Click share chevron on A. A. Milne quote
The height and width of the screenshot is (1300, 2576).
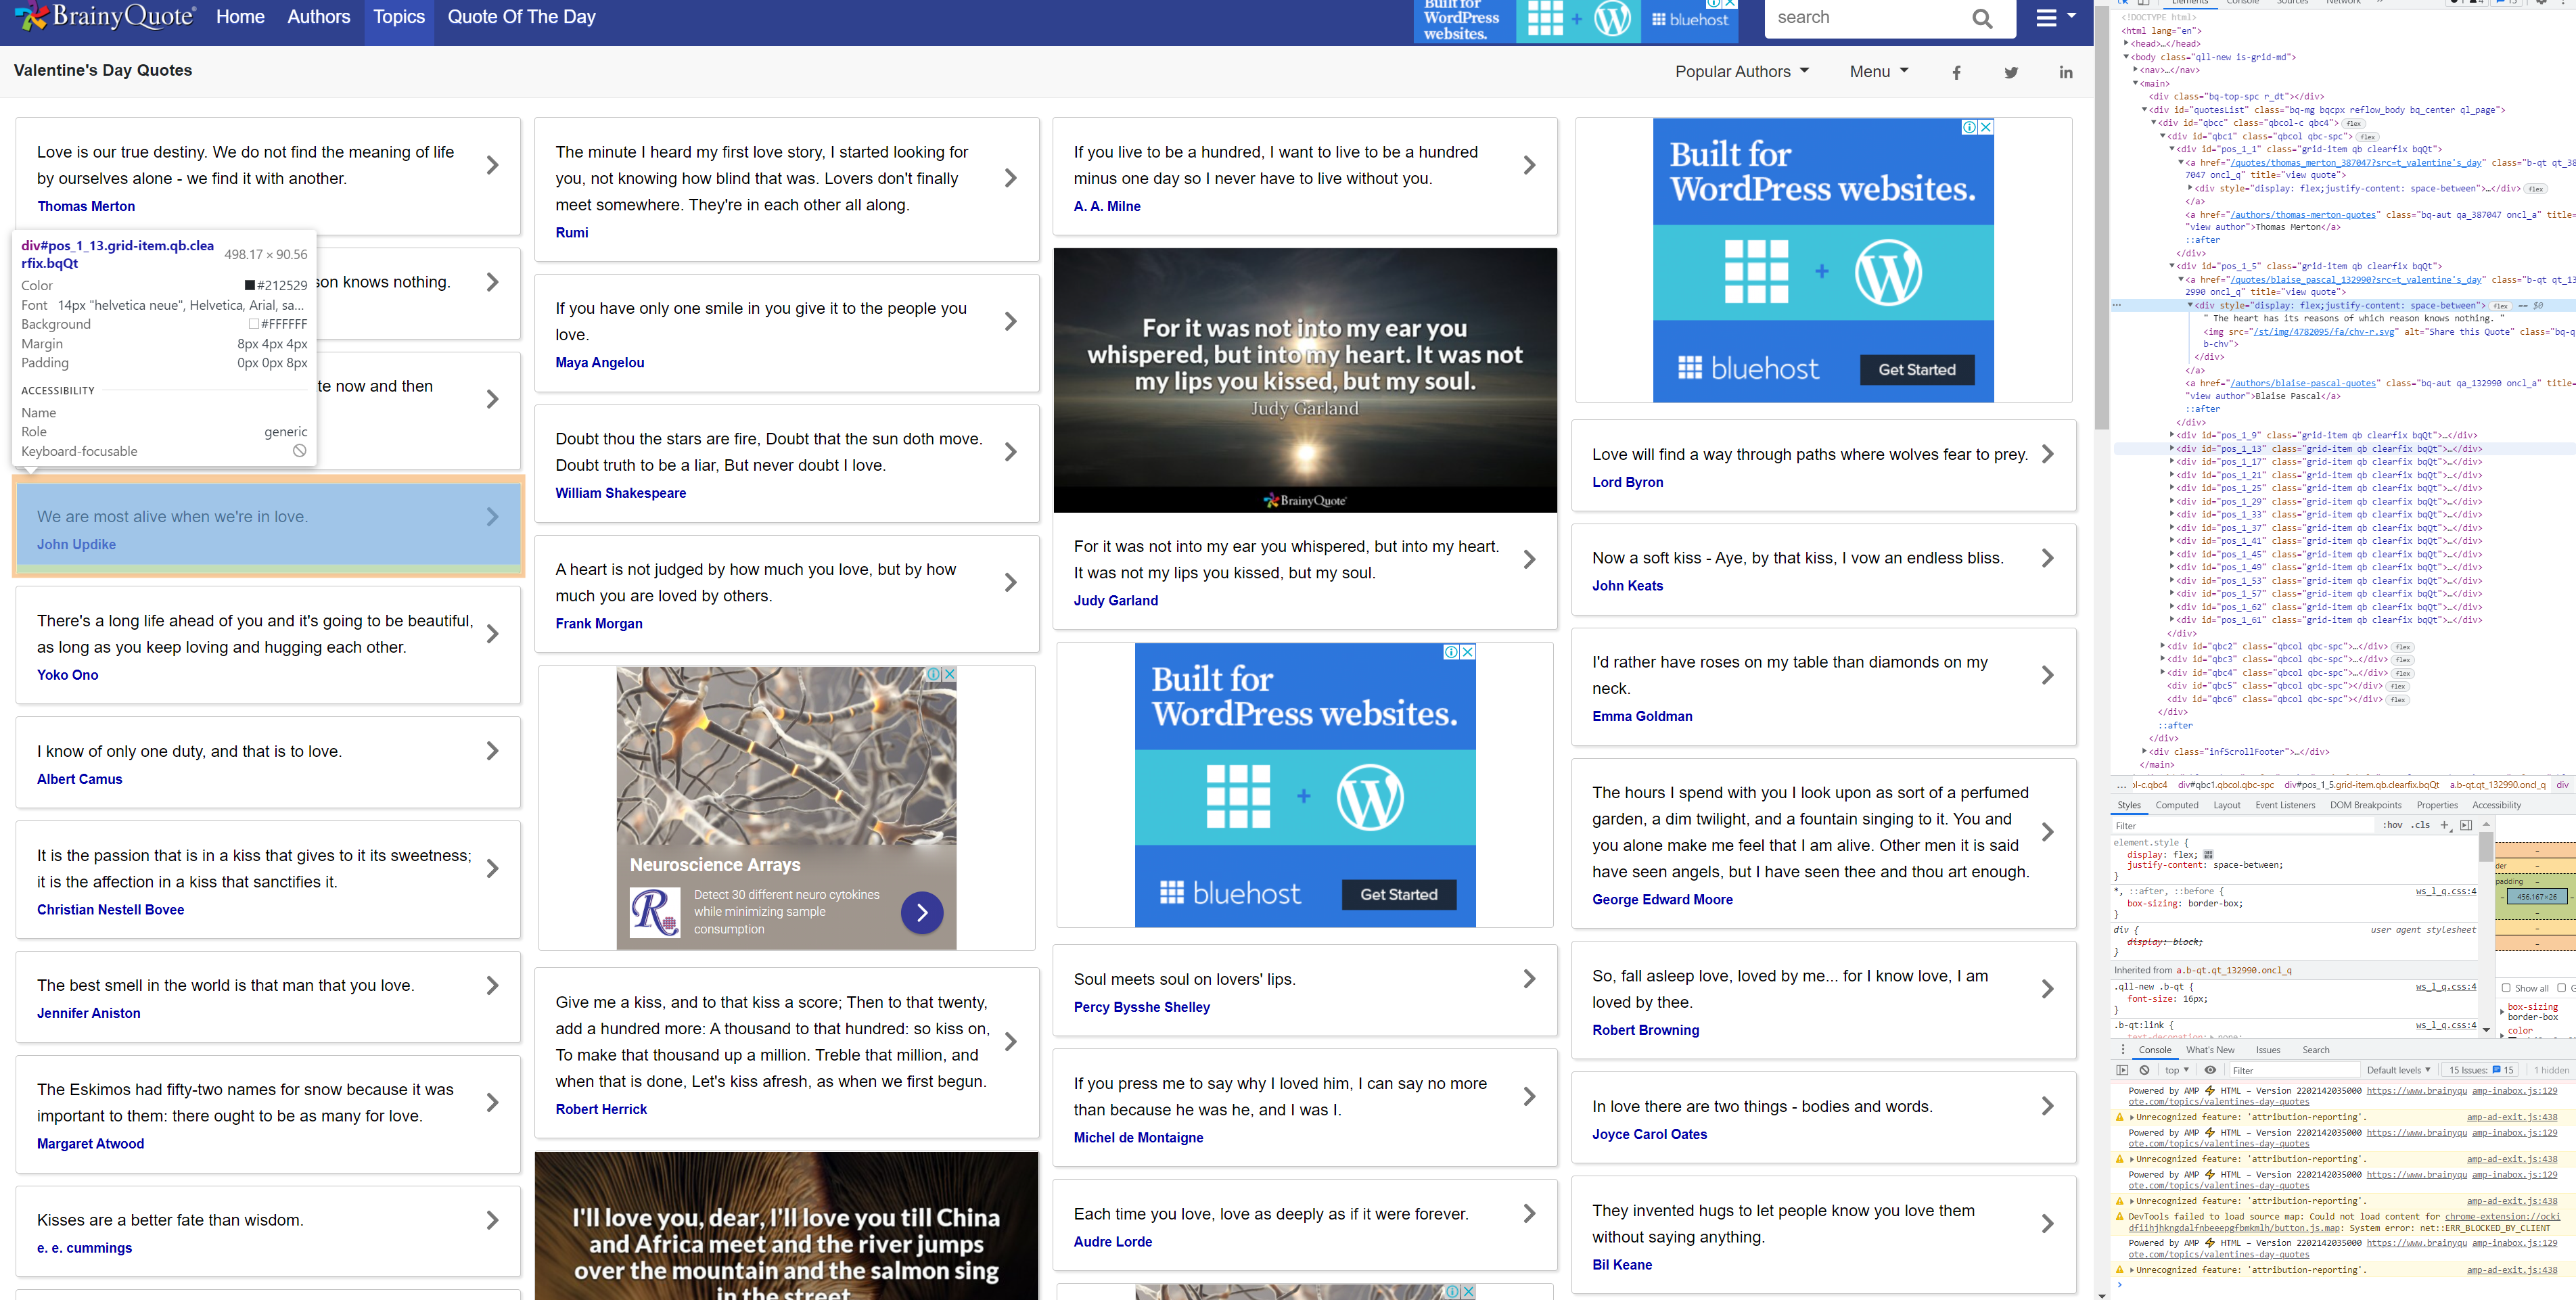[x=1529, y=165]
